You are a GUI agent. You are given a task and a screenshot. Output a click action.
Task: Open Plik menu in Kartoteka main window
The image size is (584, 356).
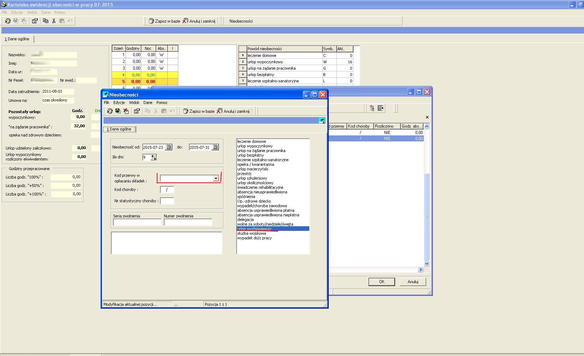point(5,12)
